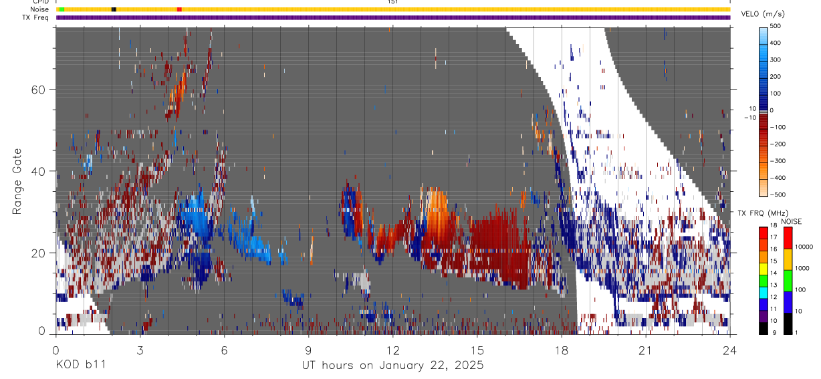The width and height of the screenshot is (821, 379).
Task: Click the 10000 label on NOISE scale
Action: [x=804, y=247]
